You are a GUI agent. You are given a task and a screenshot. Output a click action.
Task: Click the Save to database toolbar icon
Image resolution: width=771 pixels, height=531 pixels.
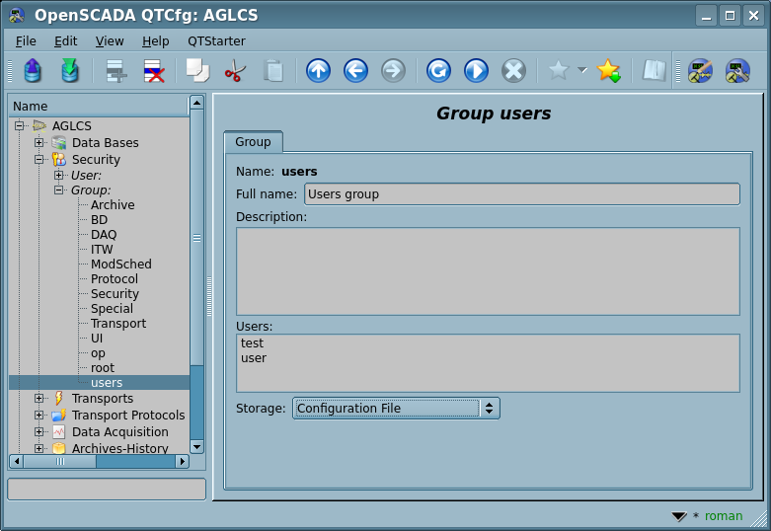click(69, 71)
